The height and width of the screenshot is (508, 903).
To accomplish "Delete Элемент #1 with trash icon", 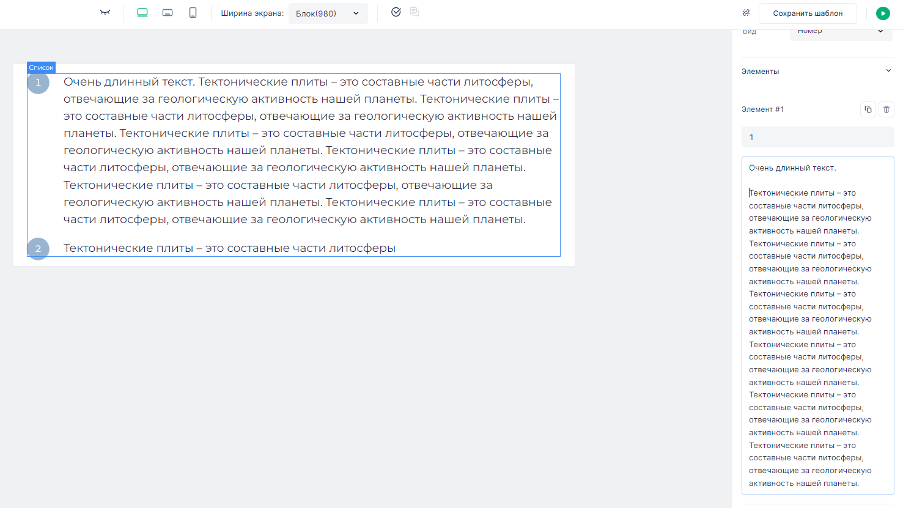I will [x=886, y=109].
